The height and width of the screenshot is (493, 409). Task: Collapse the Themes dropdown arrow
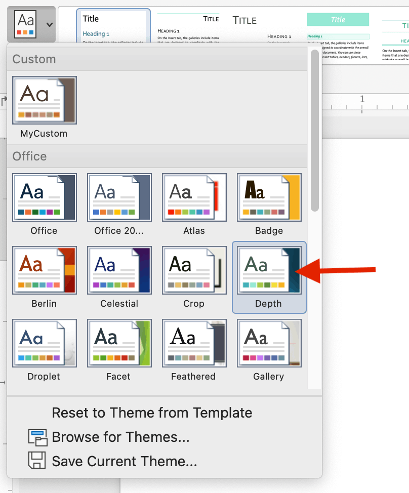tap(50, 24)
